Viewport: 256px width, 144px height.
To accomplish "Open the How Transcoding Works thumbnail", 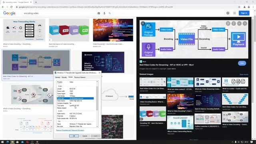I will (x=24, y=30).
